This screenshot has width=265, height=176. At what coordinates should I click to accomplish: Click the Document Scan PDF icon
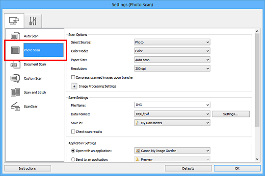click(15, 65)
